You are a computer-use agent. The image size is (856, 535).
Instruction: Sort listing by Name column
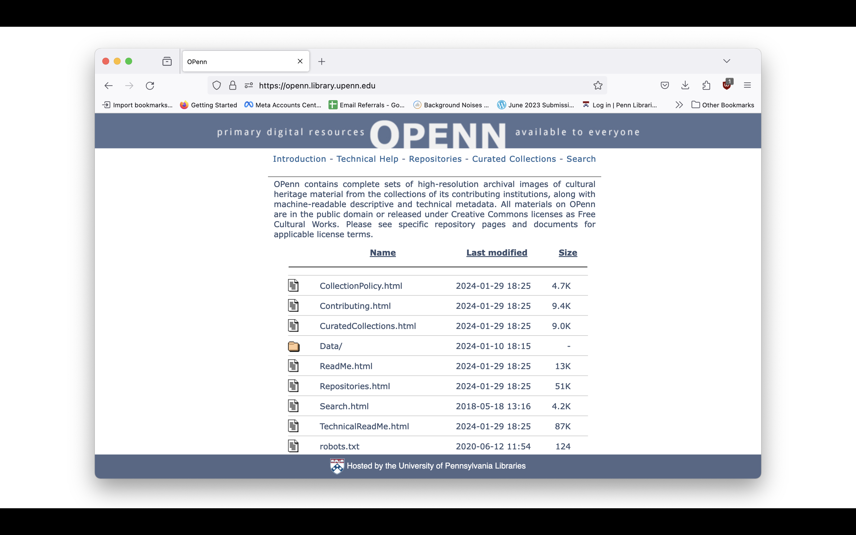pyautogui.click(x=383, y=253)
